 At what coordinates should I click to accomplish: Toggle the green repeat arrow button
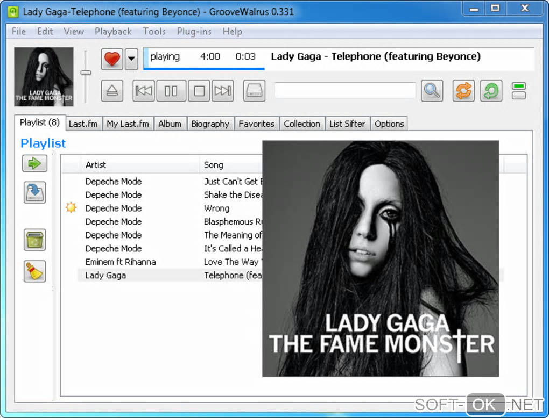(x=491, y=91)
